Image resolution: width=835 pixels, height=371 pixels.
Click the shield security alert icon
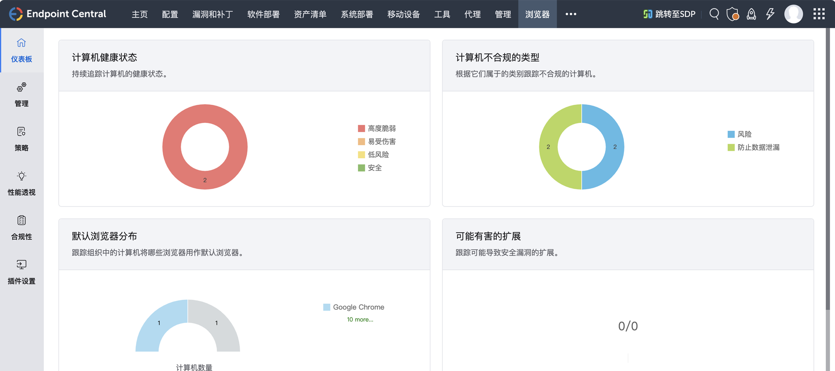(732, 14)
